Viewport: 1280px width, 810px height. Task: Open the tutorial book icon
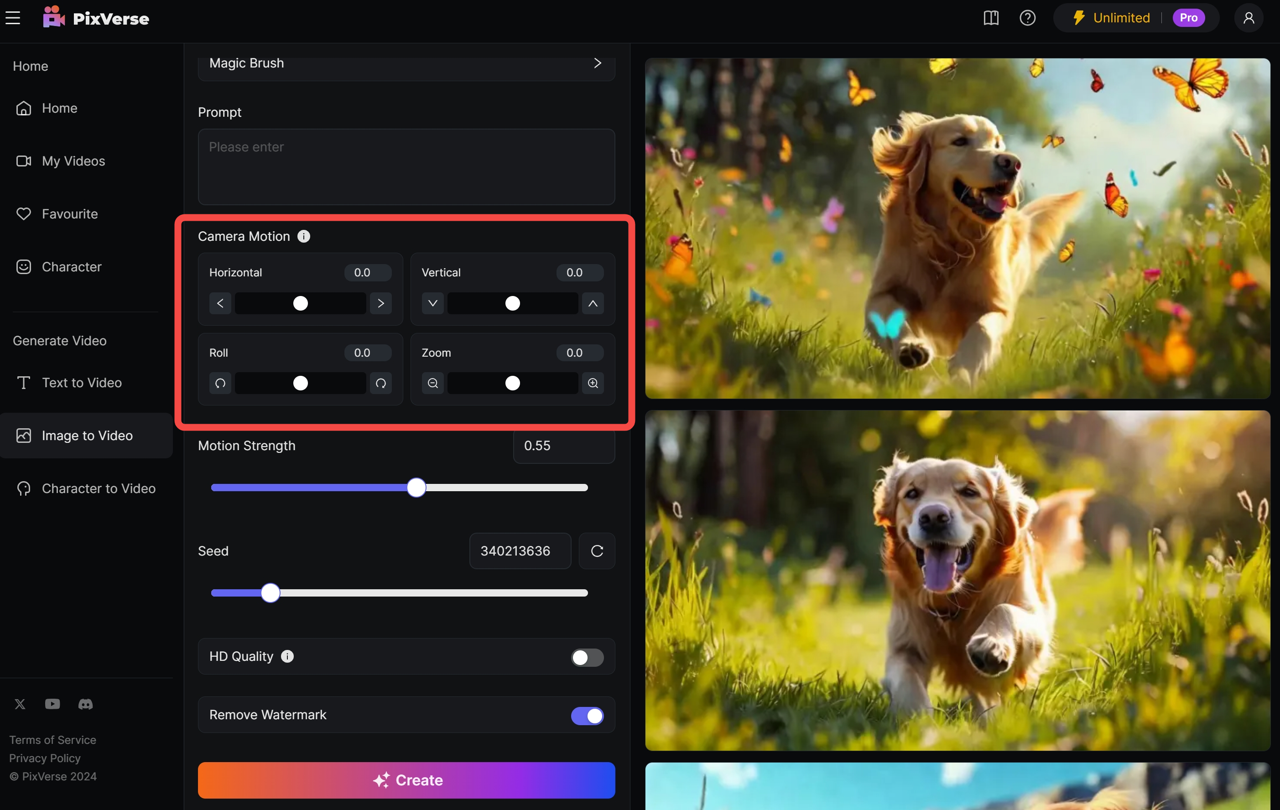[991, 18]
